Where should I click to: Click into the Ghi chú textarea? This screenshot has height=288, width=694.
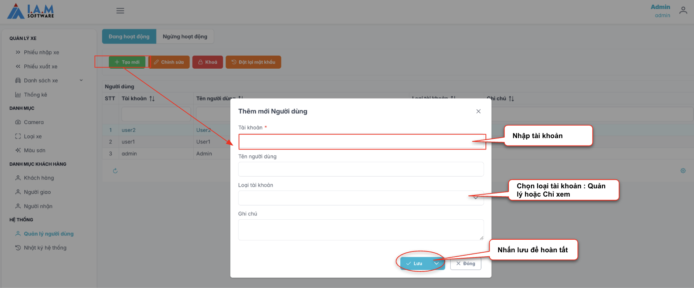360,230
